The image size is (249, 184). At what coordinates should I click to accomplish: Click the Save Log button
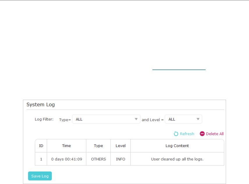[x=40, y=176]
